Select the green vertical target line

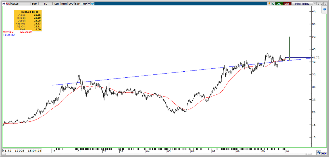coord(290,48)
